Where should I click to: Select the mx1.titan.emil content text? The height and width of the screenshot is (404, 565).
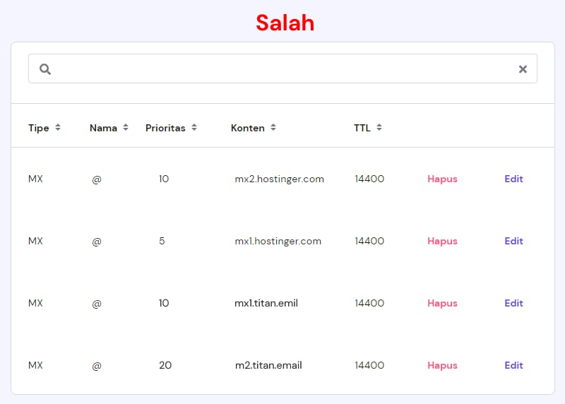(266, 304)
